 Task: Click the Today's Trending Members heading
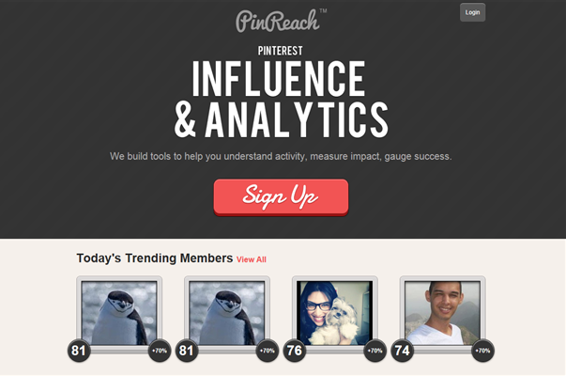155,258
